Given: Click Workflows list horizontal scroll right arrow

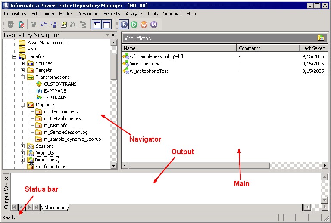Looking at the screenshot, I should tap(325, 166).
